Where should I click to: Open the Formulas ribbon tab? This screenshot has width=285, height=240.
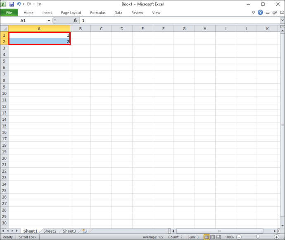click(98, 13)
